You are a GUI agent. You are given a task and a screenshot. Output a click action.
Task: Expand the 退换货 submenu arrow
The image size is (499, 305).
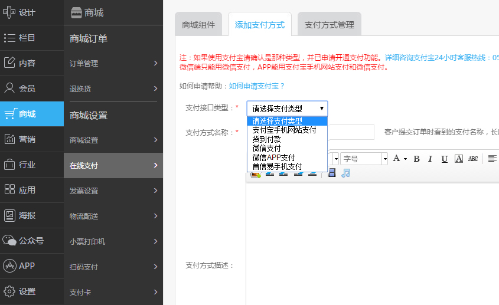(x=156, y=88)
